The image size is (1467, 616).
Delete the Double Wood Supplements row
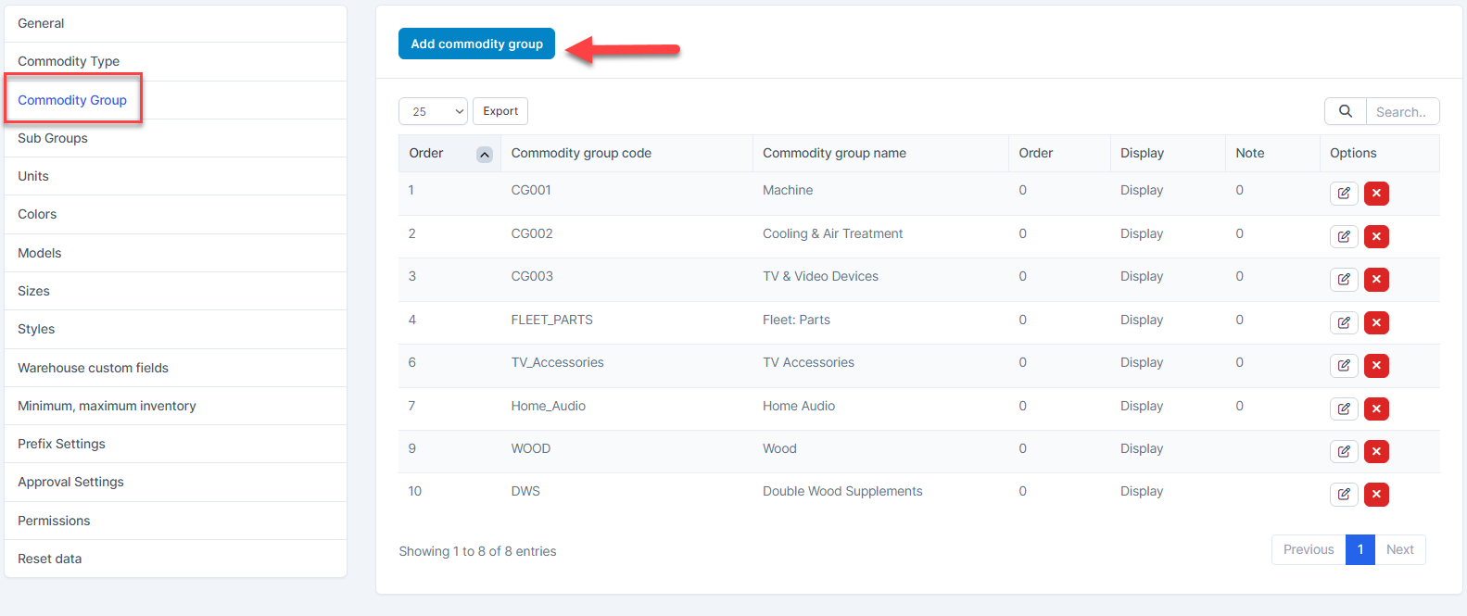point(1376,494)
